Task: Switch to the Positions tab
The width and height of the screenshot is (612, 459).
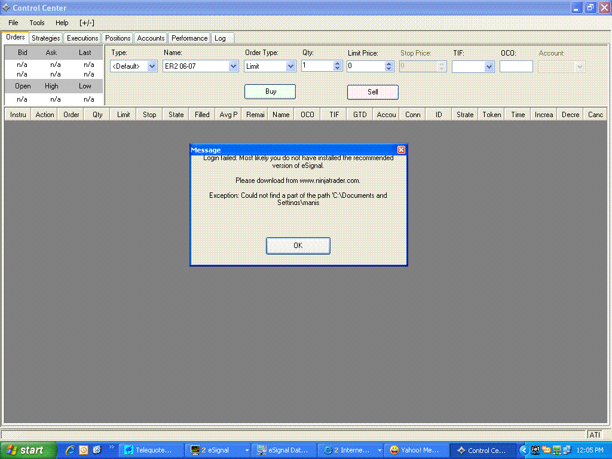Action: pyautogui.click(x=118, y=38)
